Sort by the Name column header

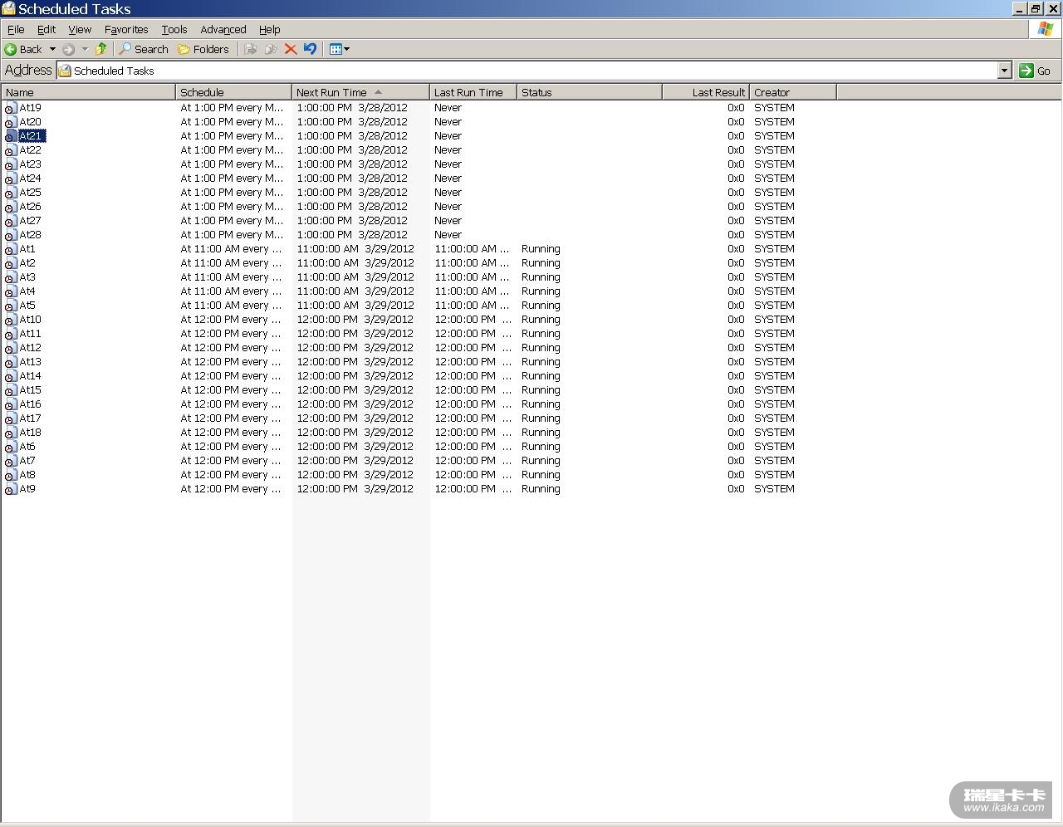point(88,92)
